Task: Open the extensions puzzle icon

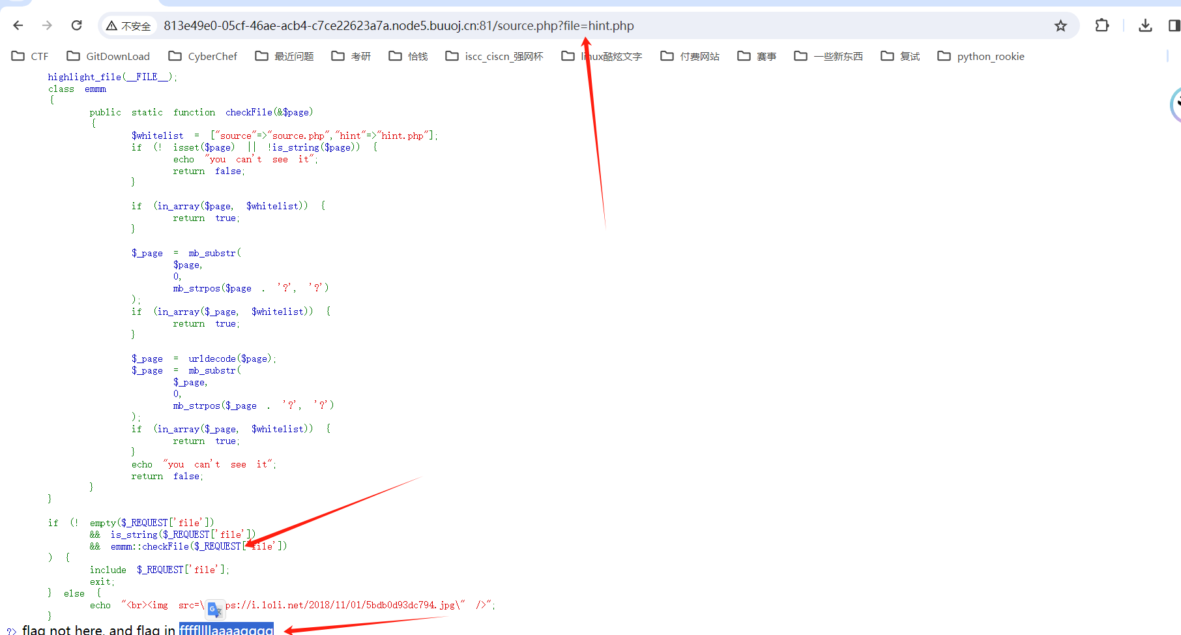Action: (x=1101, y=25)
